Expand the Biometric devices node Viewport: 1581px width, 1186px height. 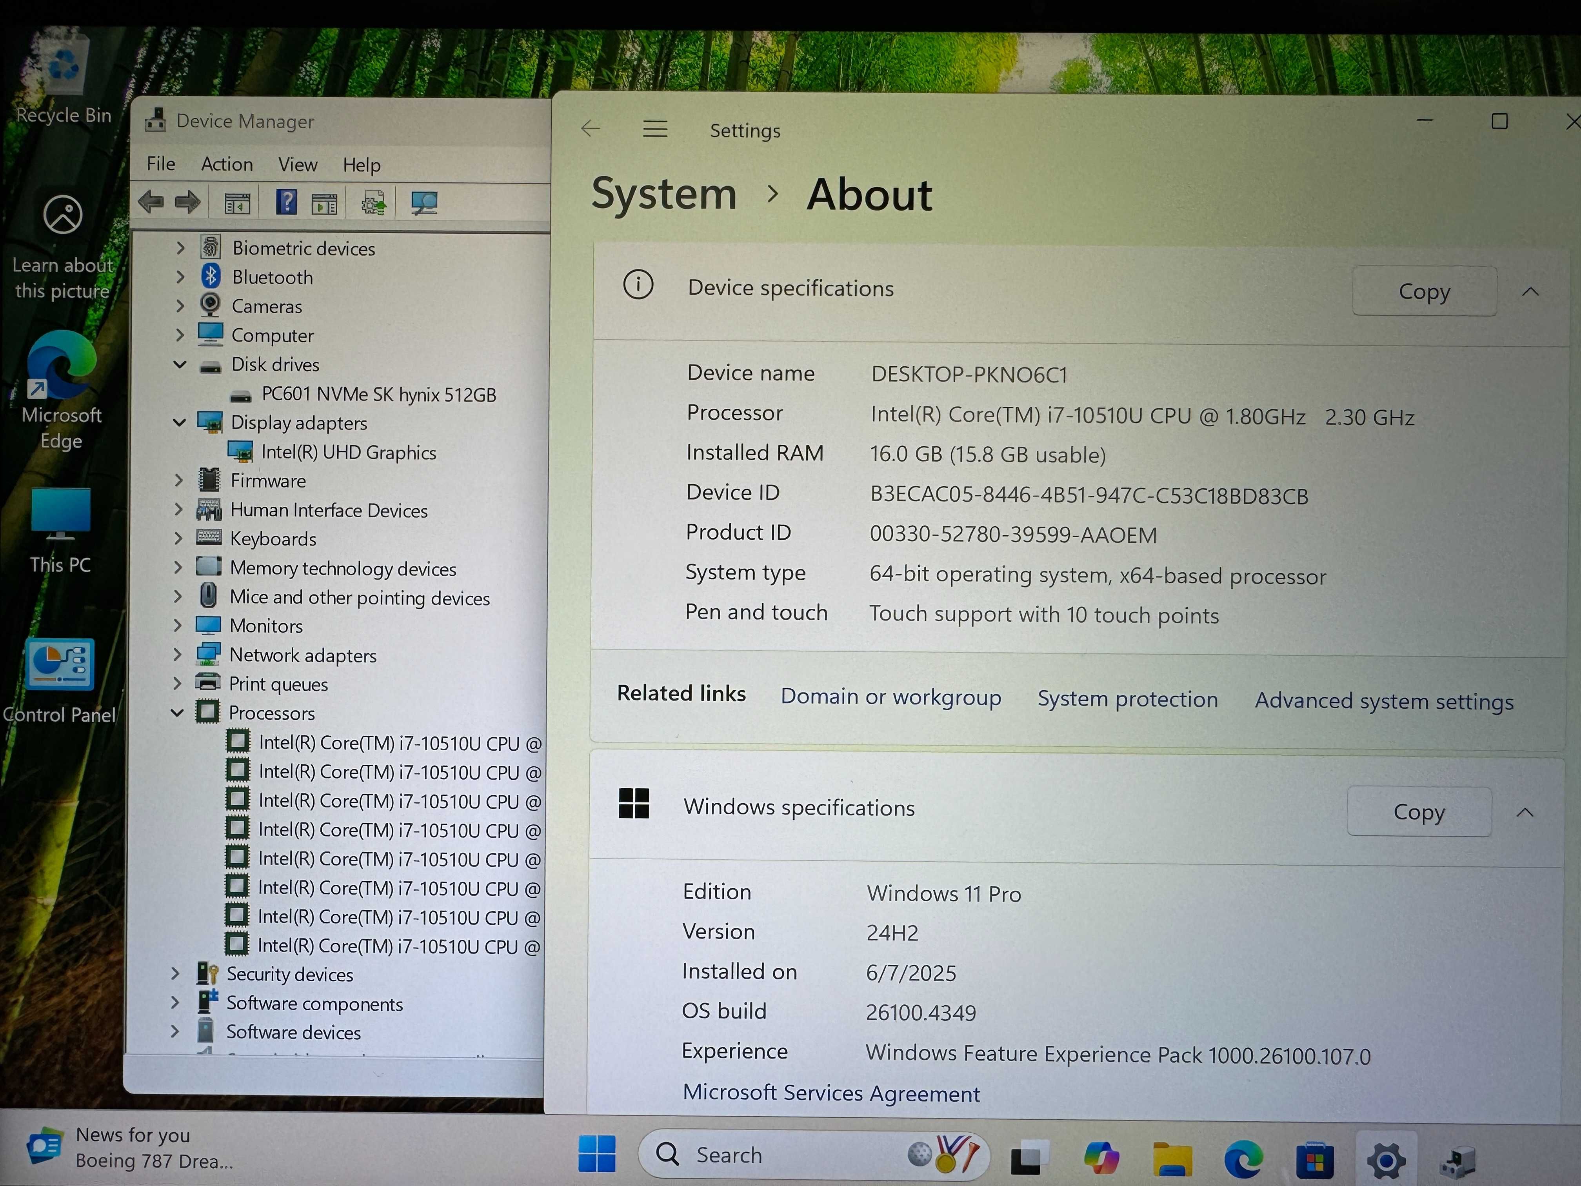(181, 248)
